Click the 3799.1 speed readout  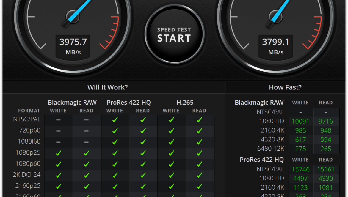coord(276,42)
